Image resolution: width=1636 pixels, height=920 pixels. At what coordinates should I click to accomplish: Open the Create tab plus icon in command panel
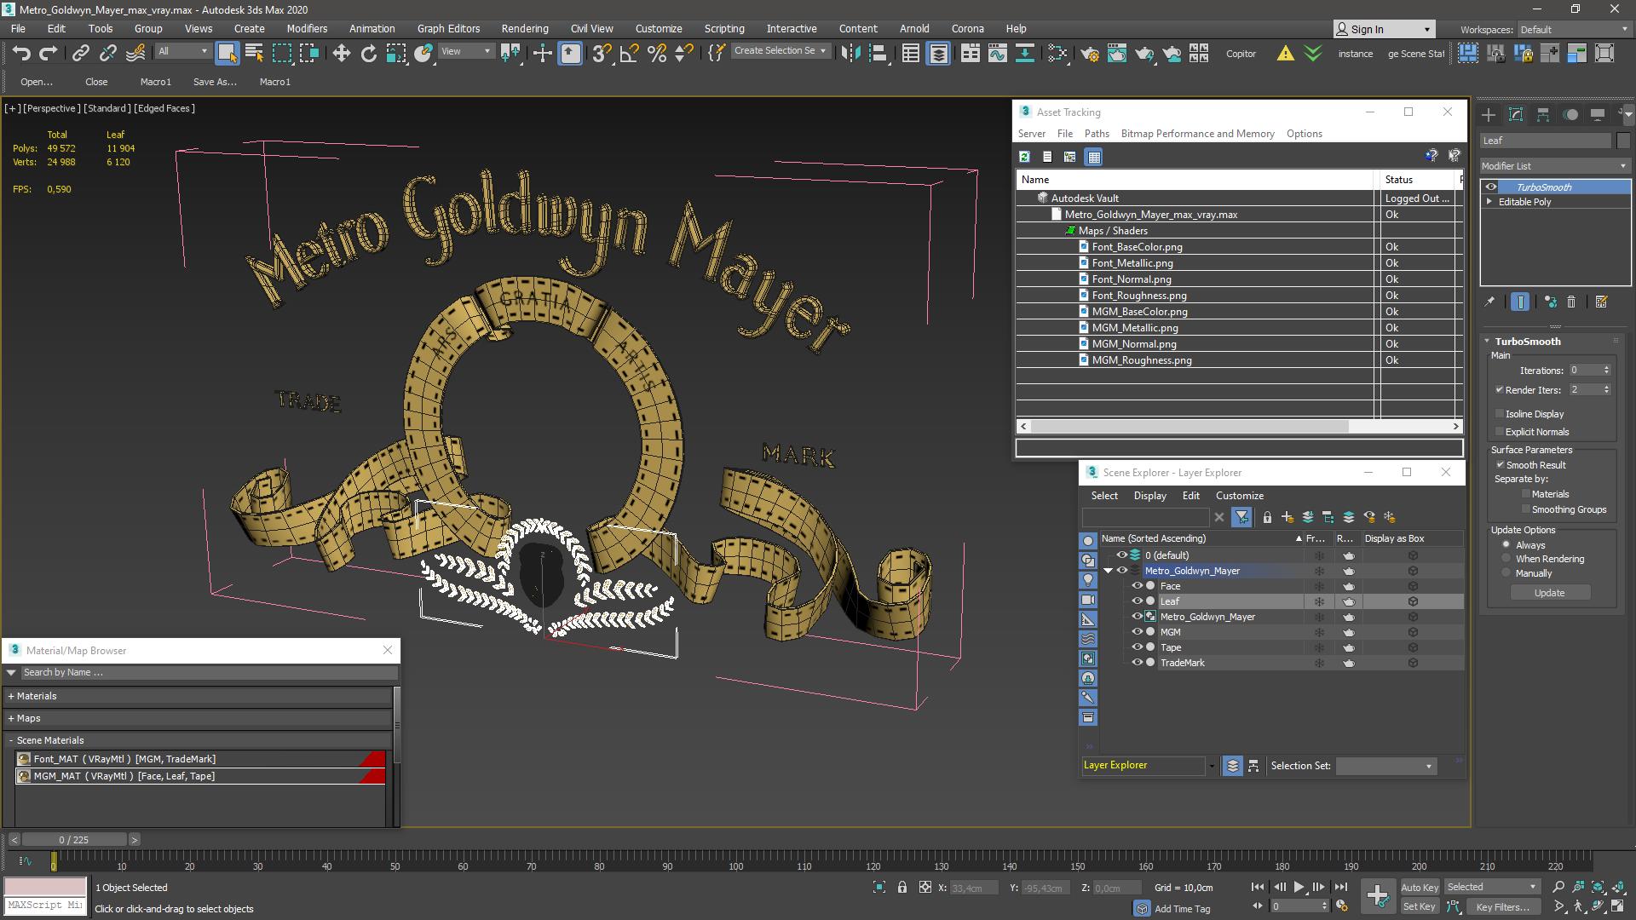coord(1489,114)
